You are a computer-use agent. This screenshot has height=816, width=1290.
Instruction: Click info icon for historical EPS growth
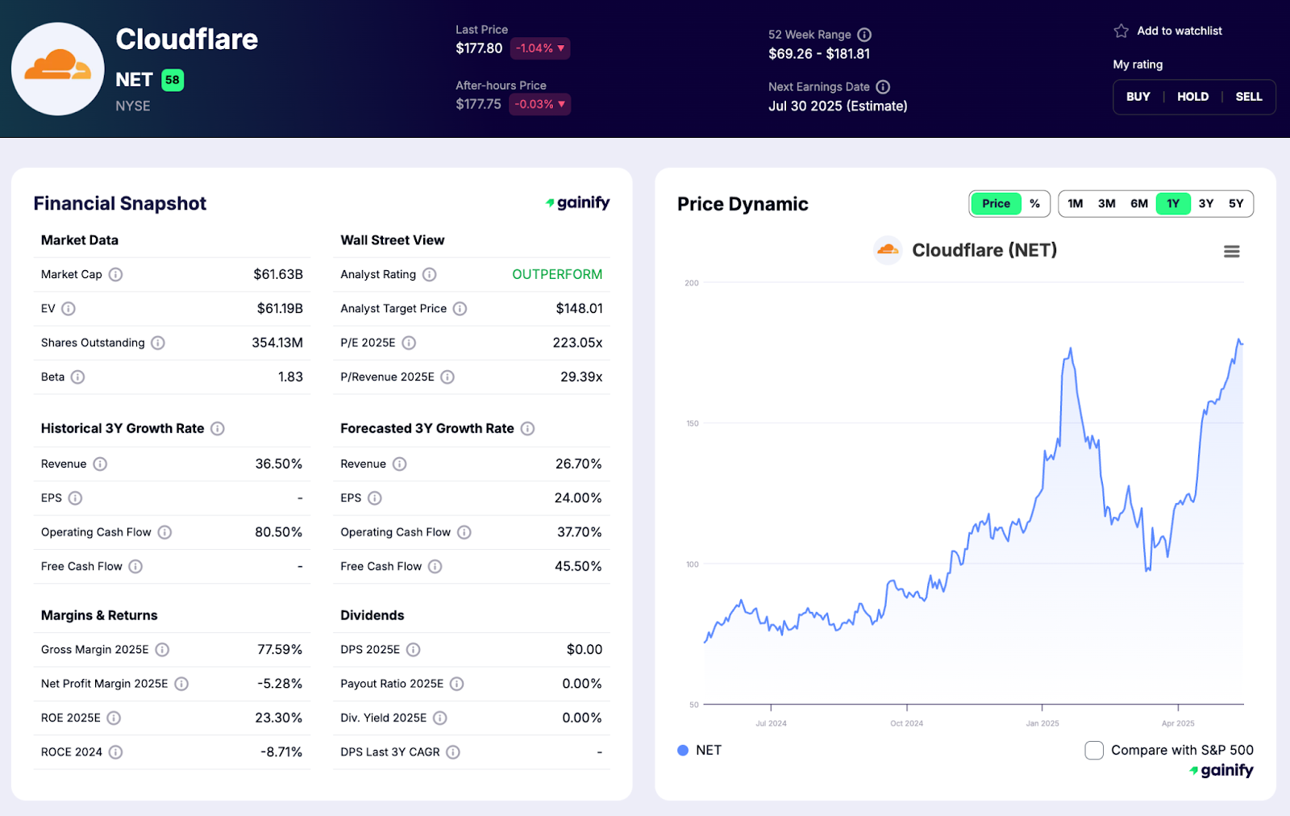(x=75, y=498)
